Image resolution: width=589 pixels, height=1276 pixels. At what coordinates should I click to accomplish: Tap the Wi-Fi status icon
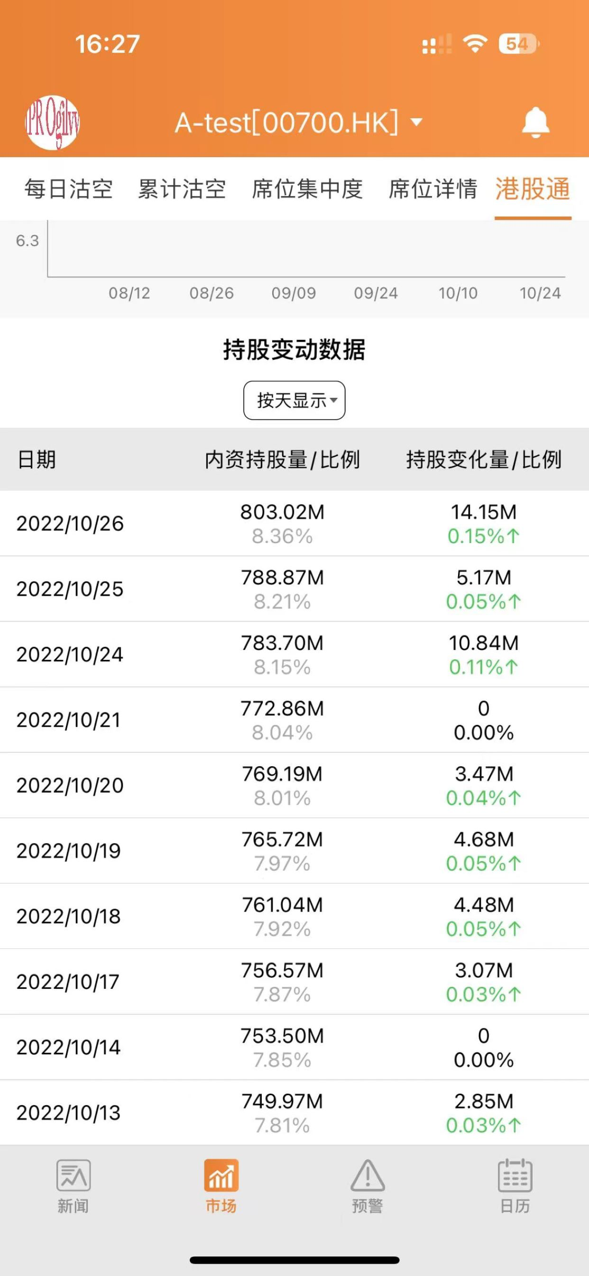475,44
